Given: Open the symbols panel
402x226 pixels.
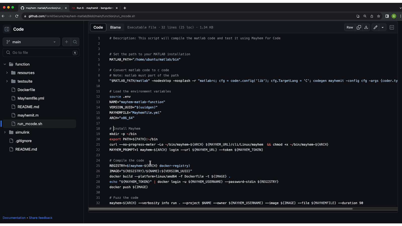Looking at the screenshot, I should pos(392,27).
